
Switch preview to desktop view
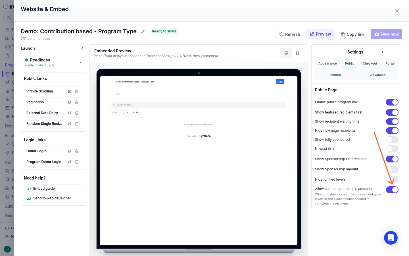[x=286, y=53]
